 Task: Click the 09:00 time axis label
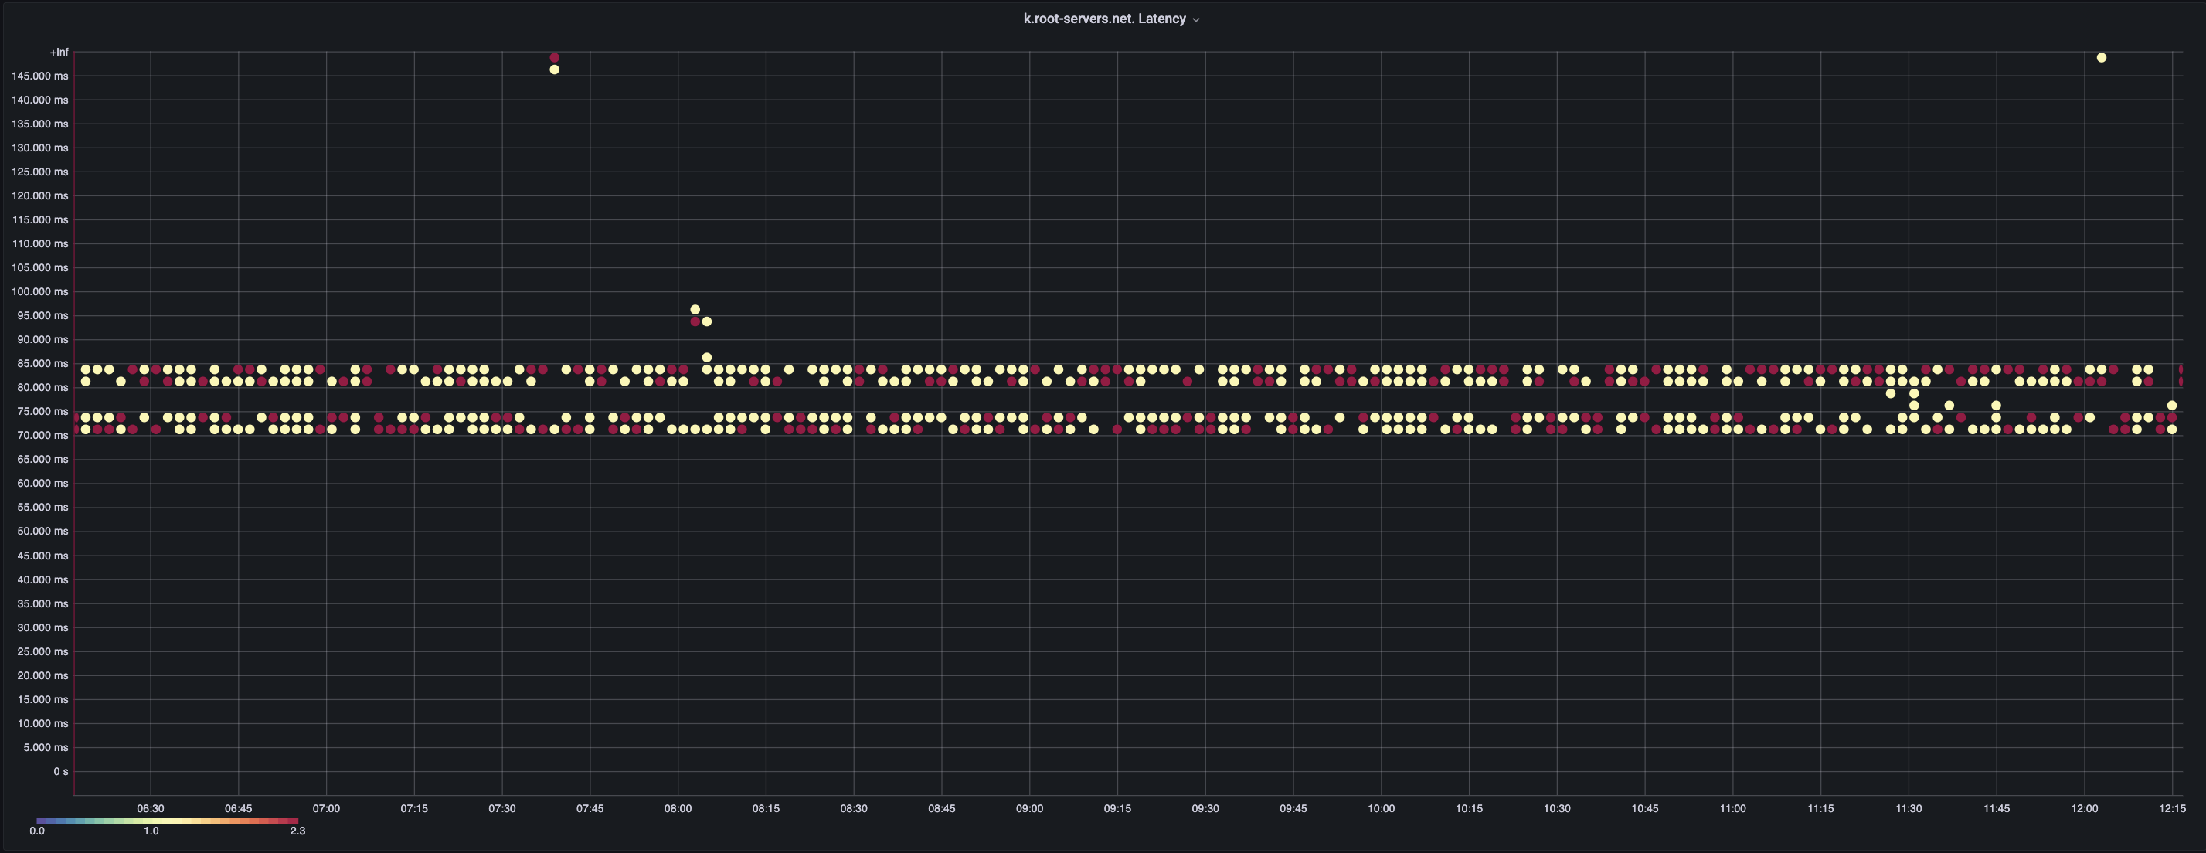click(1029, 808)
